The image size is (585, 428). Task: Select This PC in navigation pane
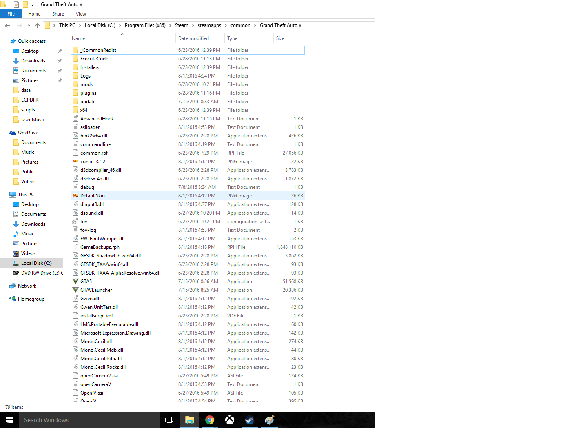[26, 195]
